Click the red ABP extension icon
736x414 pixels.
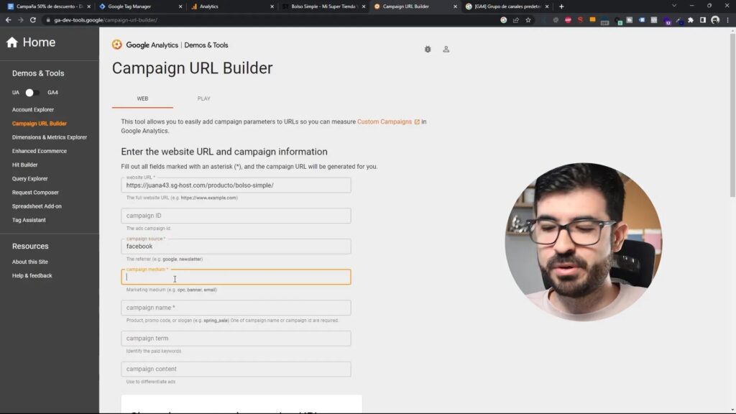tap(568, 20)
